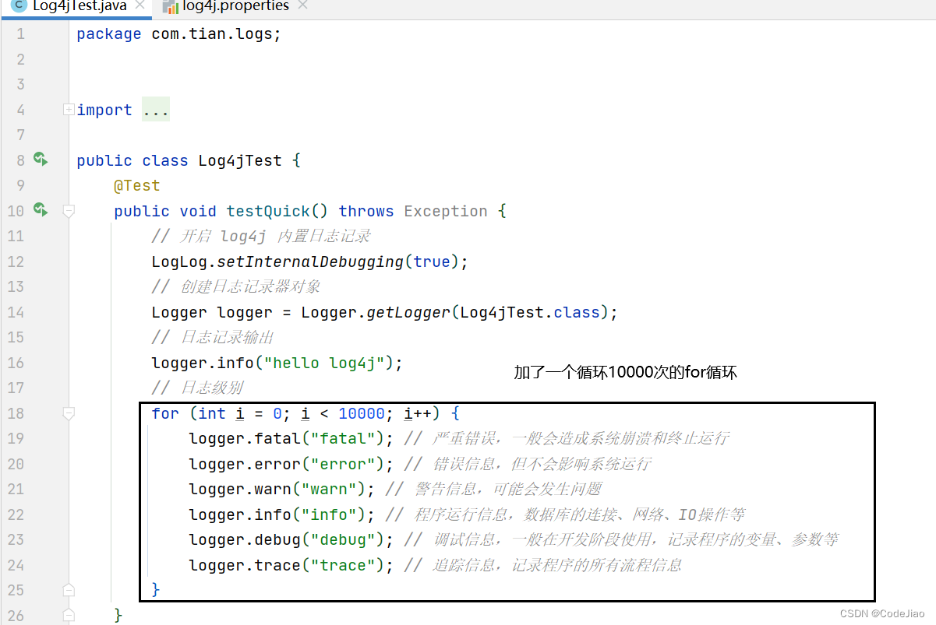Close the log4j.properties editor tab
The image size is (936, 625).
302,5
